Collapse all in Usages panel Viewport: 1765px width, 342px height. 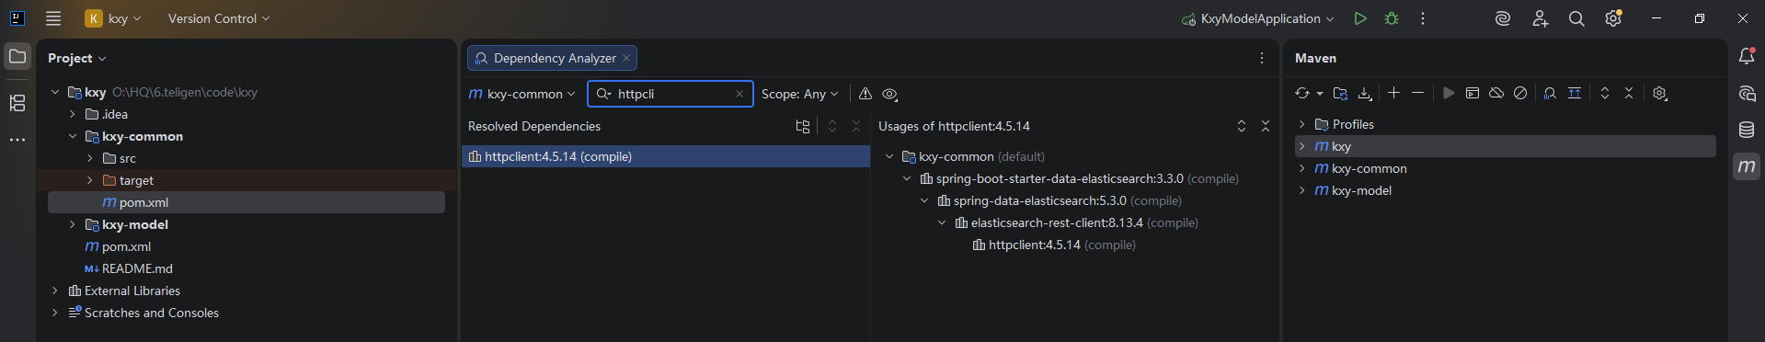point(1266,126)
